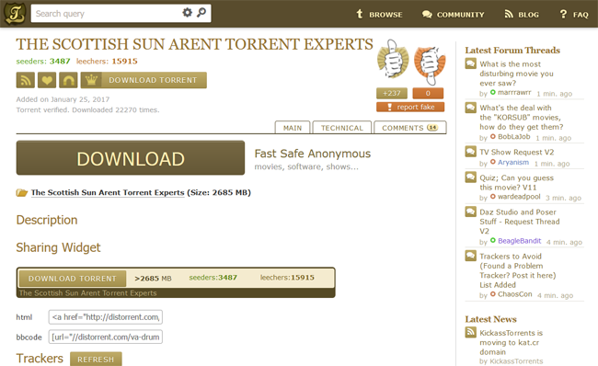
Task: Open the folder icon beside torrent name
Action: (22, 192)
